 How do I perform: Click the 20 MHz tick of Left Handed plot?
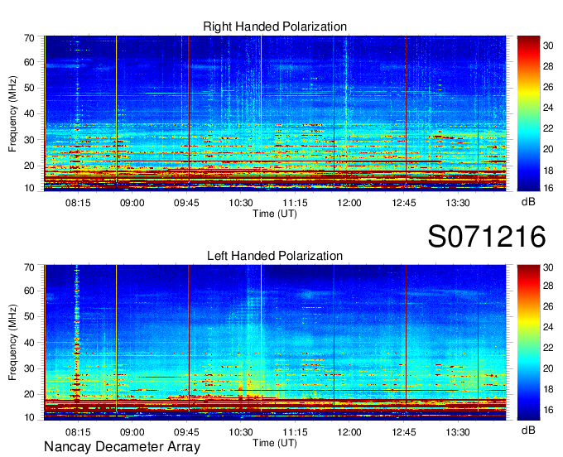click(29, 394)
